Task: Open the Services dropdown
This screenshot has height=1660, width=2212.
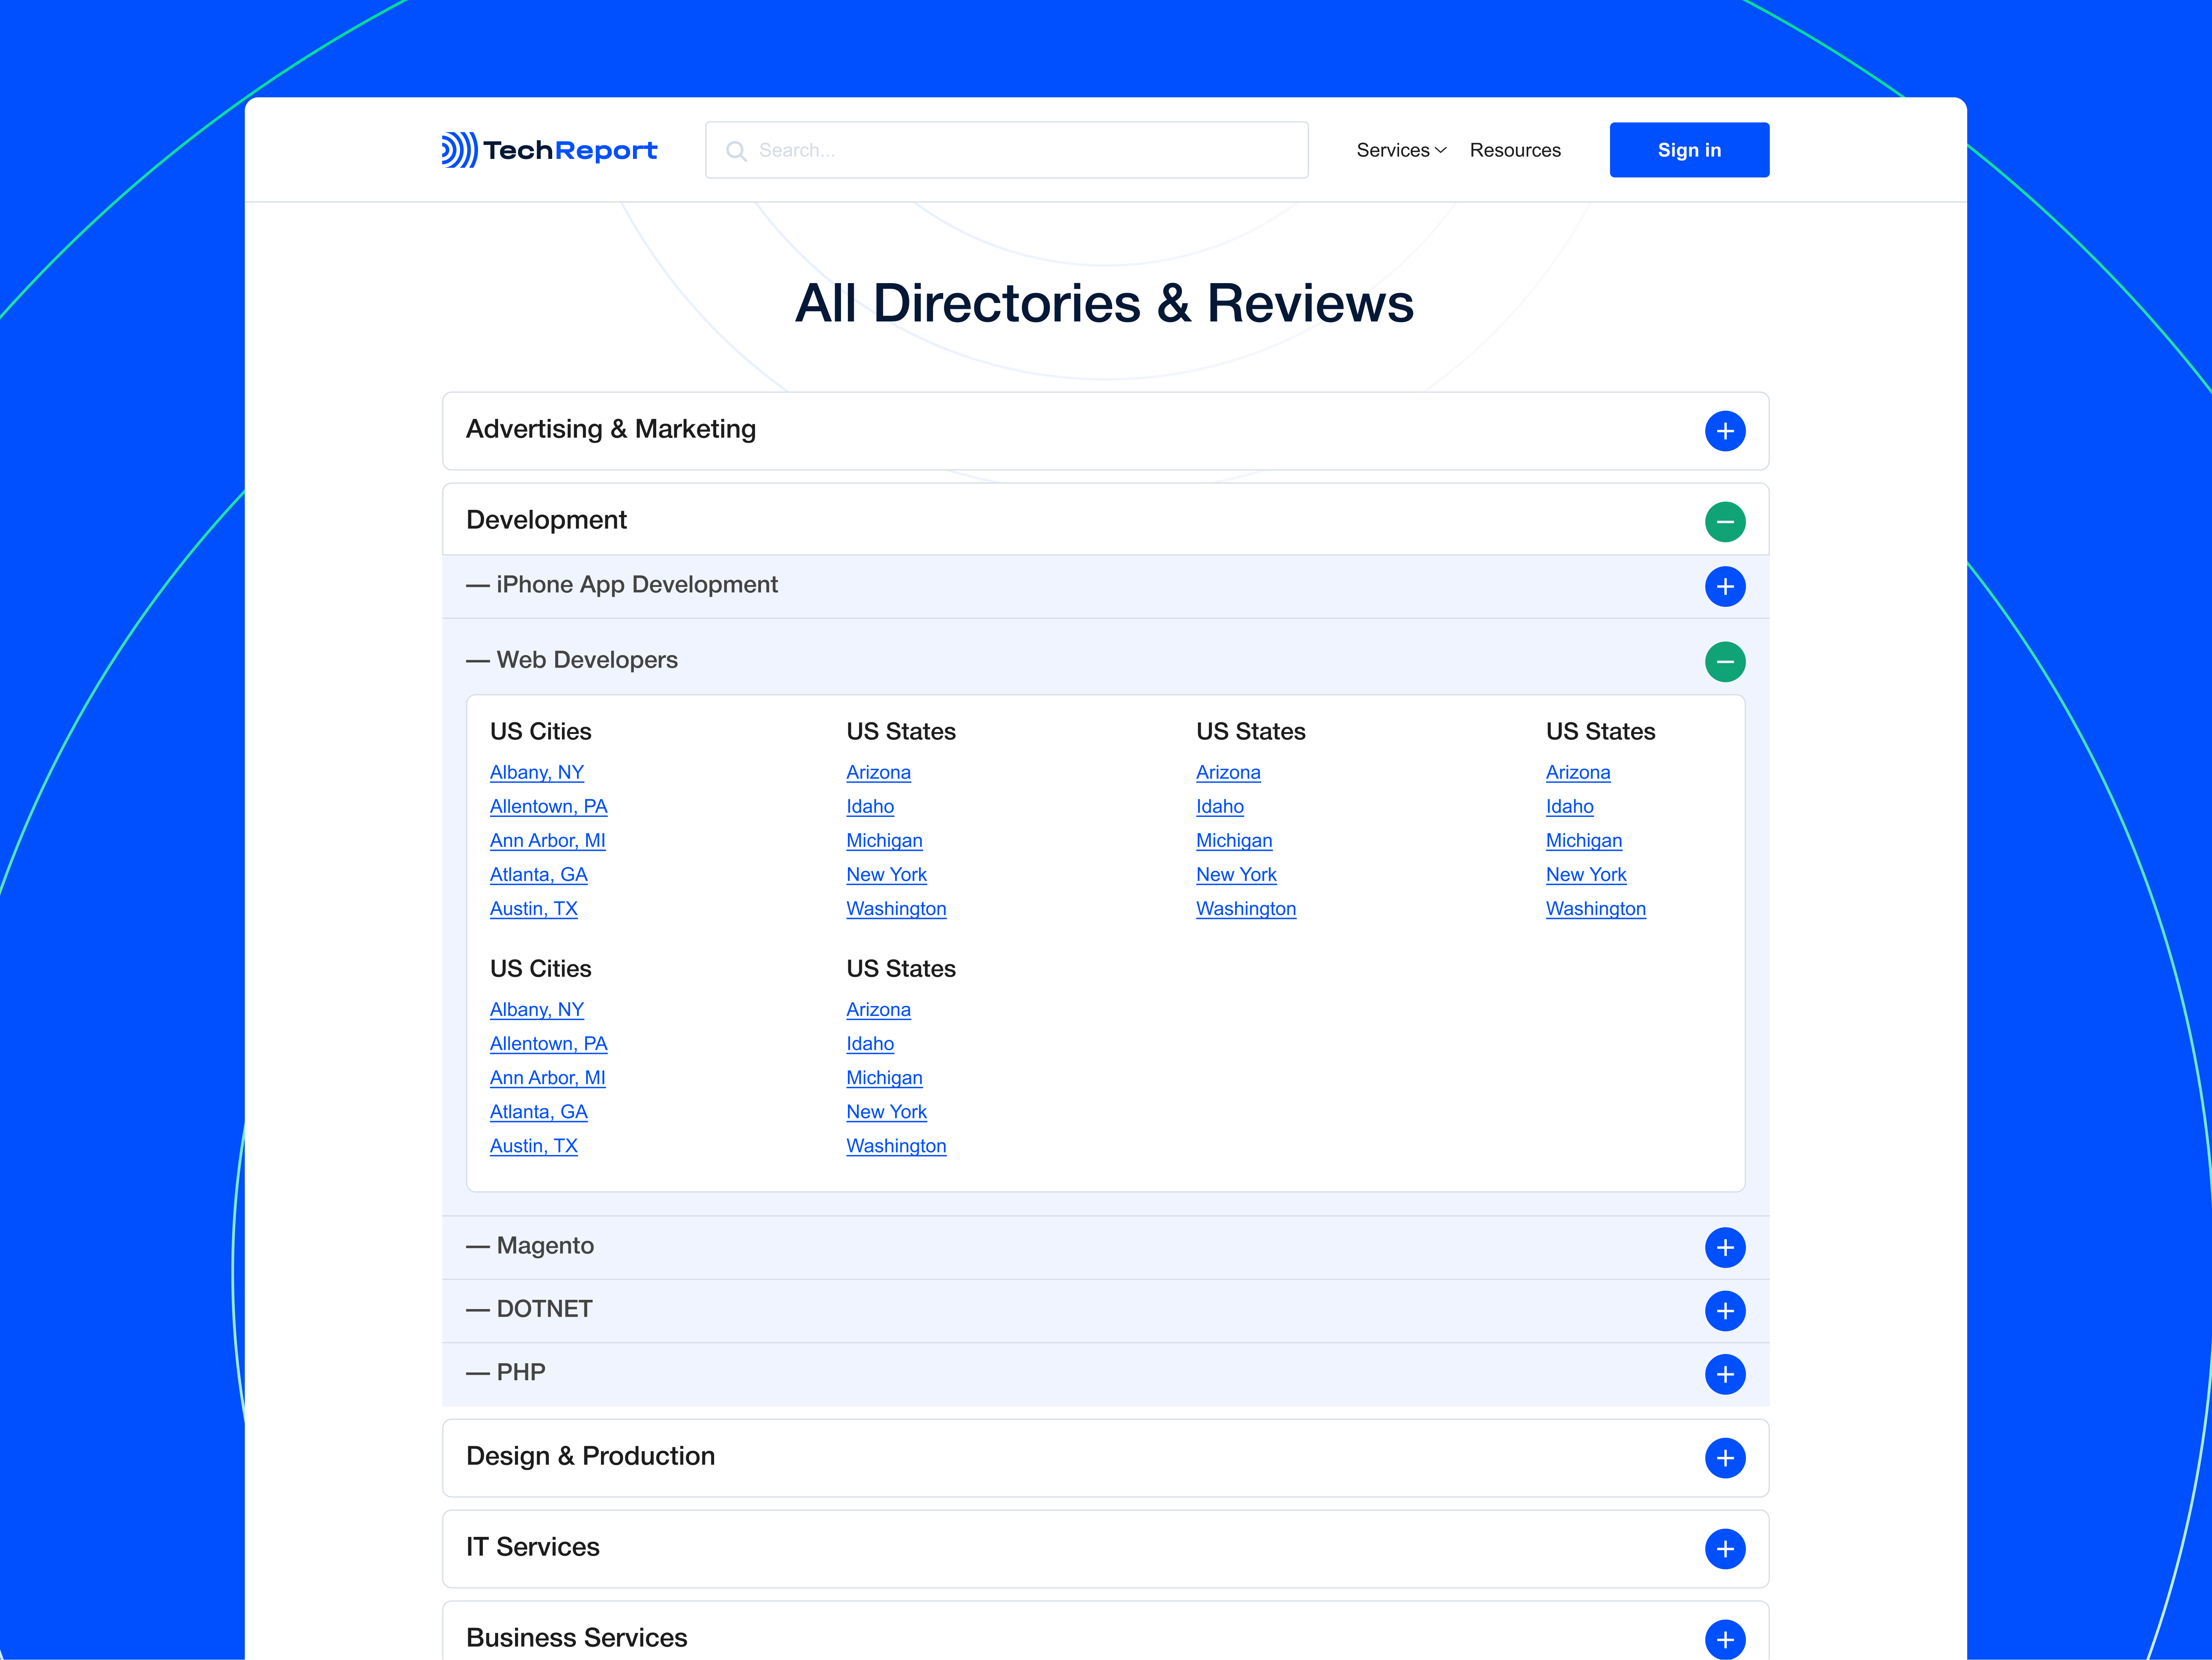Action: (x=1400, y=150)
